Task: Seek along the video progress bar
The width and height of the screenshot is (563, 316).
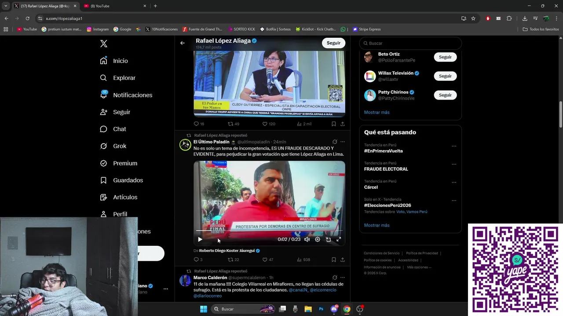Action: pyautogui.click(x=269, y=231)
